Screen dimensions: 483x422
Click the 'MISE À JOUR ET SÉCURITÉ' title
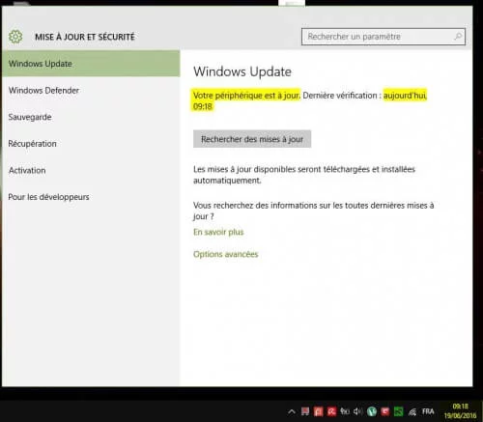pyautogui.click(x=85, y=37)
